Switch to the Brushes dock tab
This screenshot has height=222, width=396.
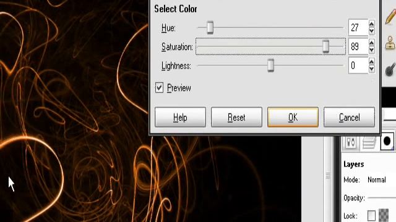387,142
